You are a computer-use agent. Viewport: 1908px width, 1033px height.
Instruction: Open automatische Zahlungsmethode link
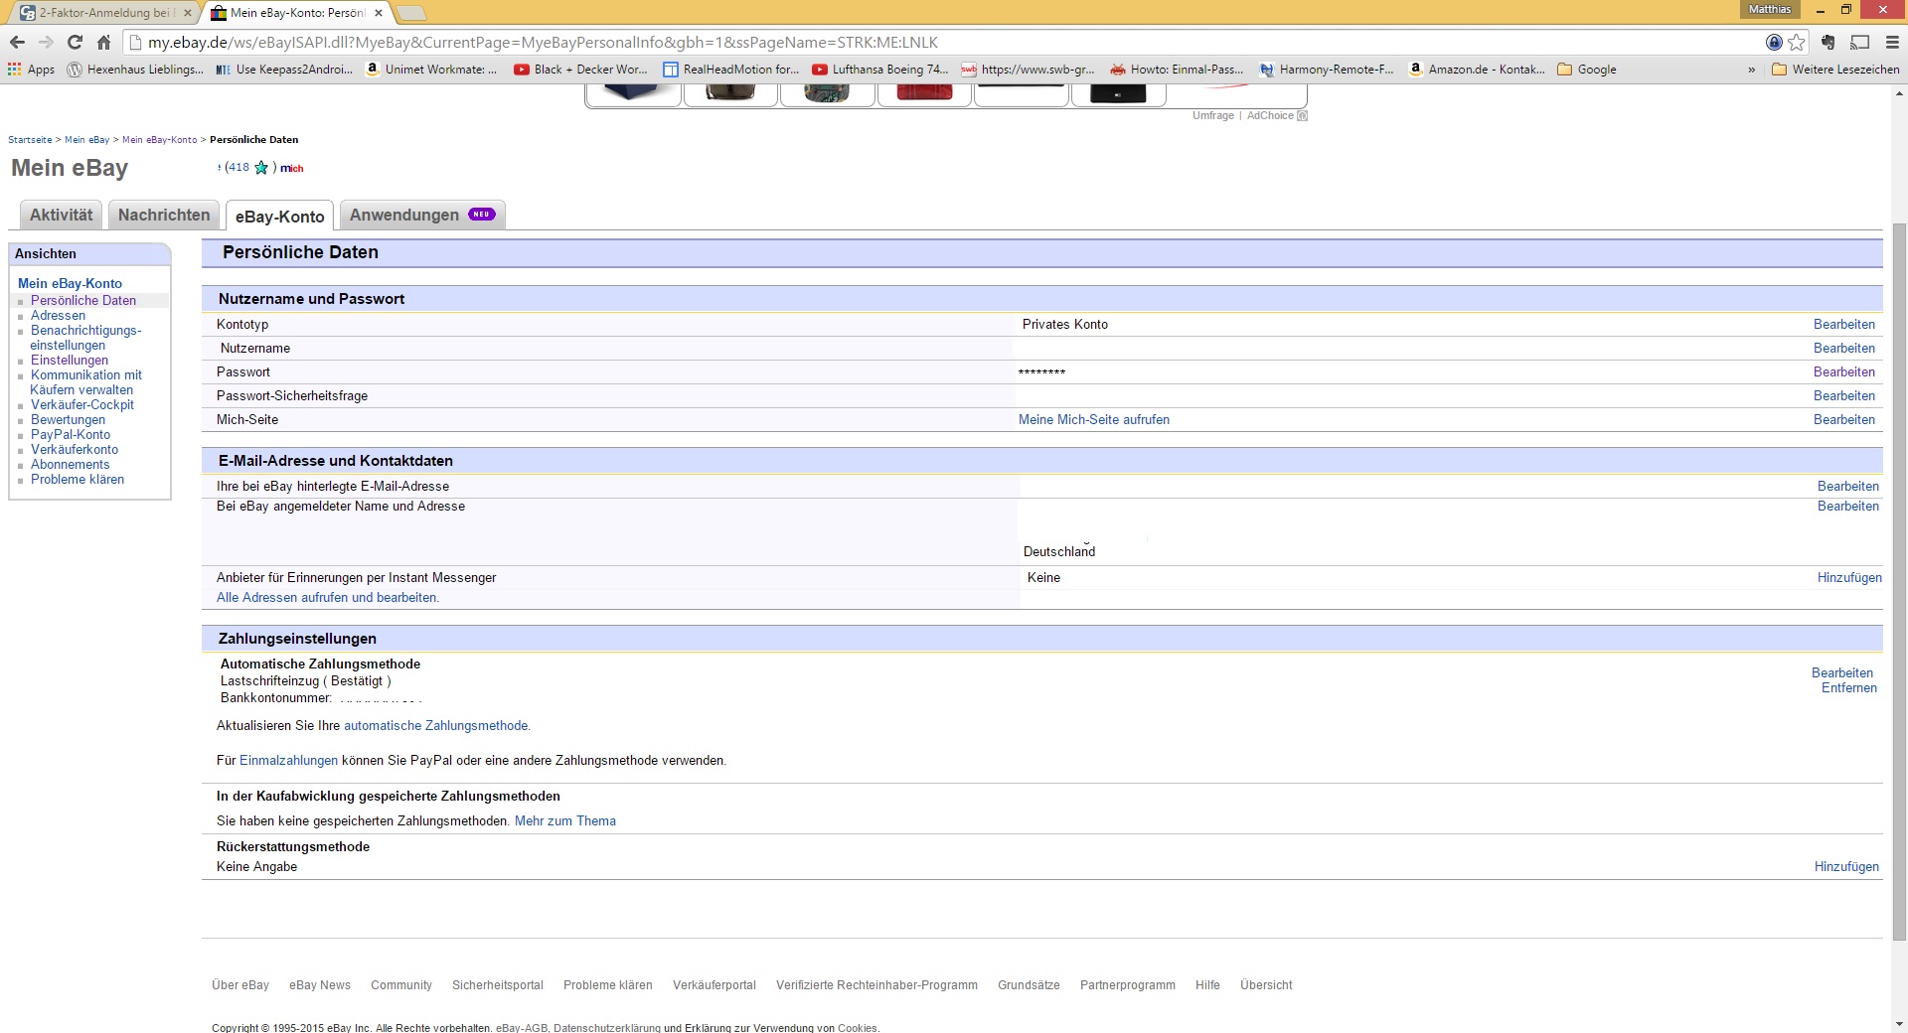click(x=437, y=725)
